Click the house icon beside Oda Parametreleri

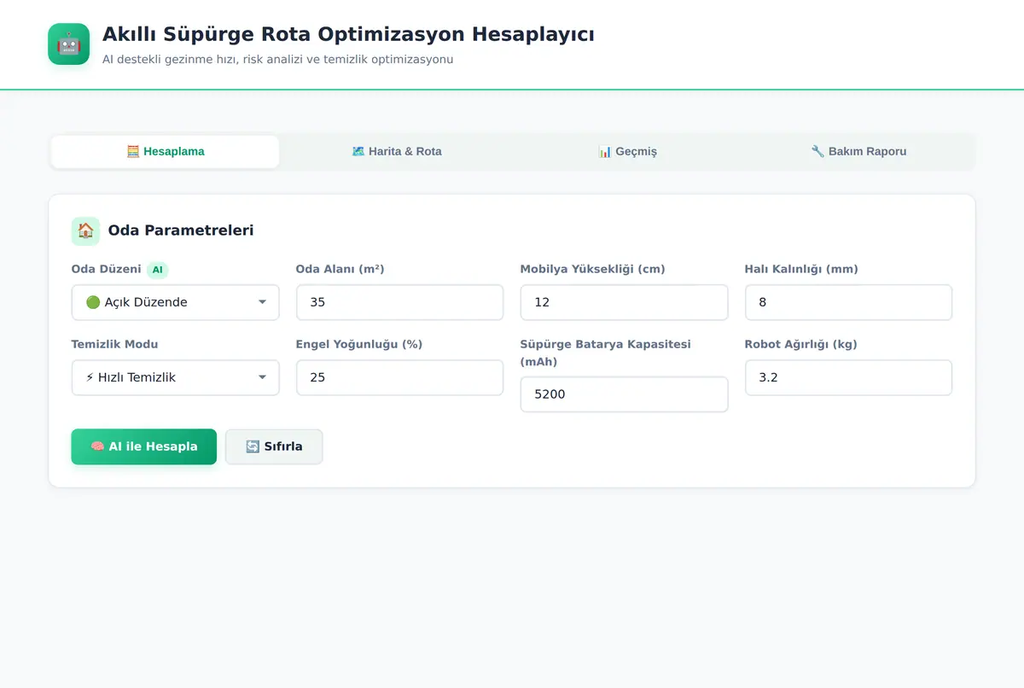click(85, 230)
